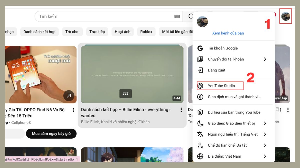Select the Danh sách kết hợp chip

coord(39,32)
